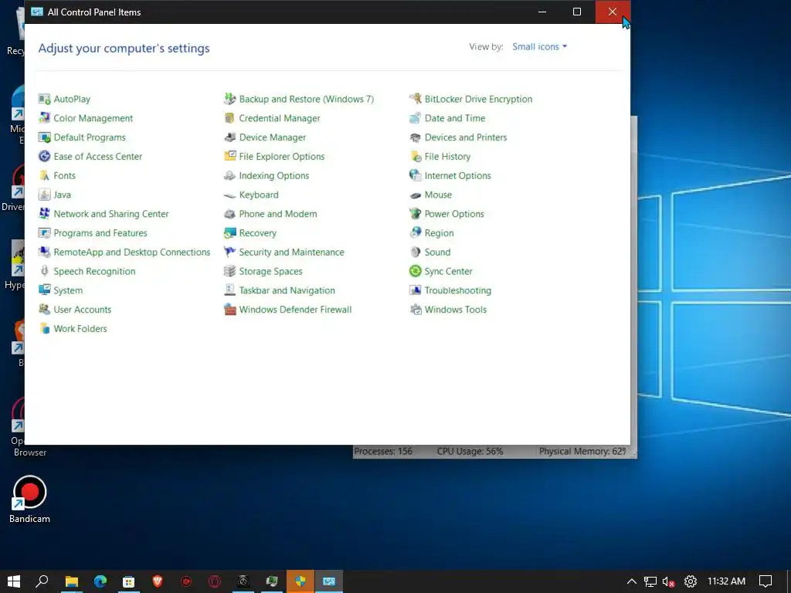791x593 pixels.
Task: Click the settings gear tray icon
Action: [691, 581]
